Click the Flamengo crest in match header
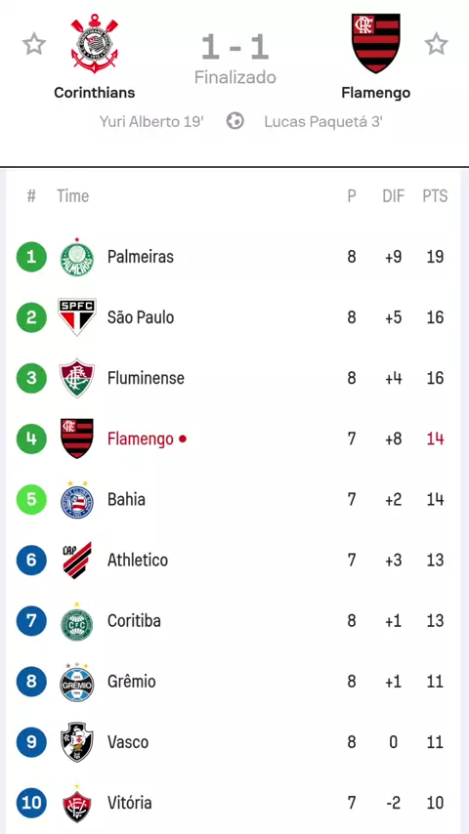 coord(376,44)
